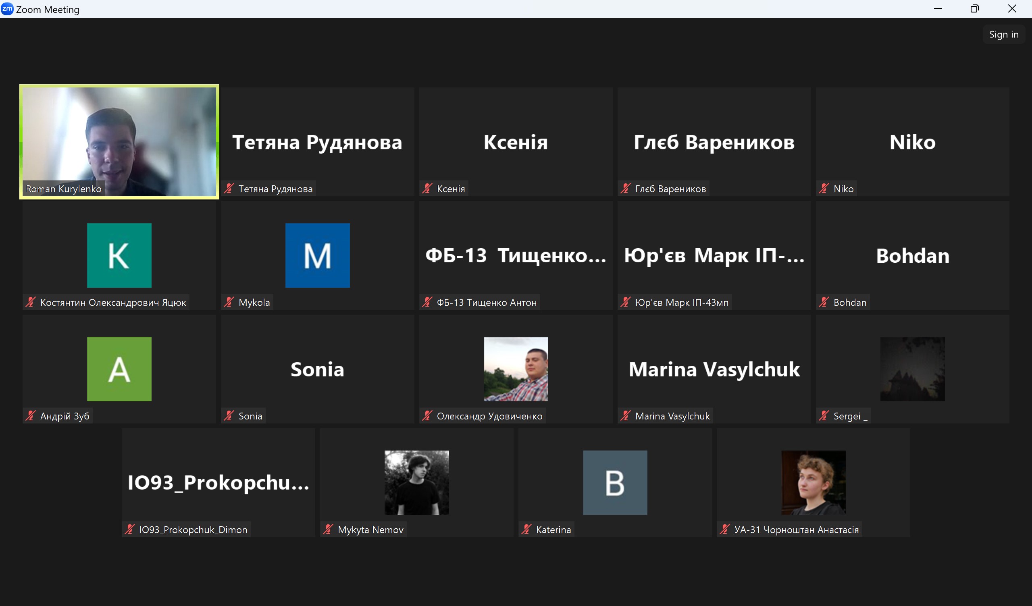Click muted mic icon beside Sergei _ label

tap(824, 415)
